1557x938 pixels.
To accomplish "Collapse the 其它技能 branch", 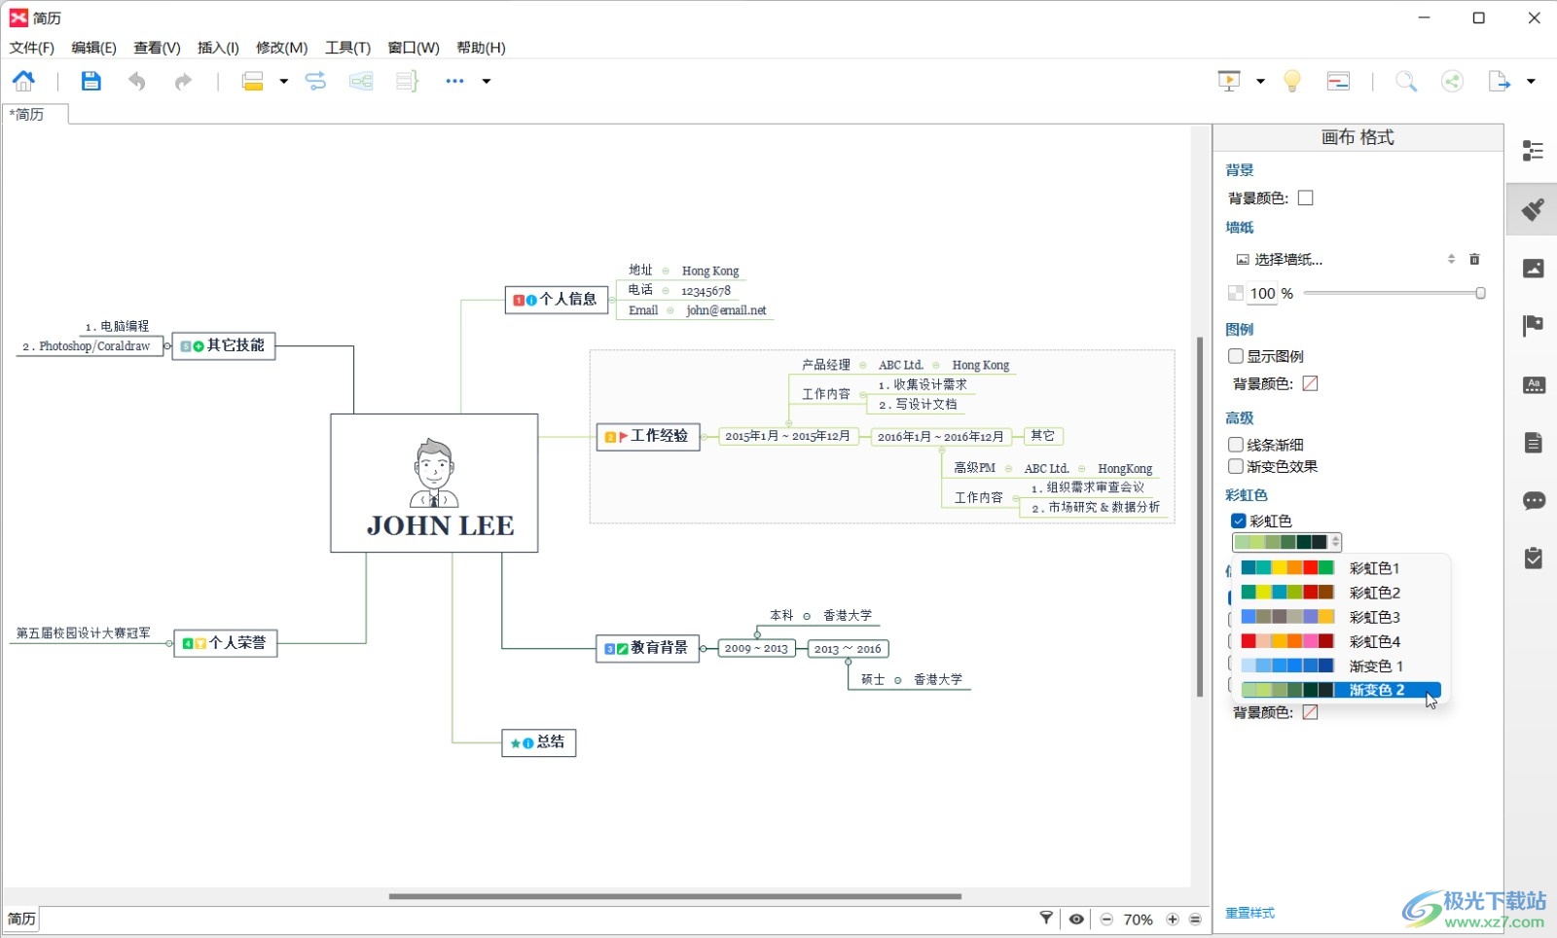I will coord(167,346).
